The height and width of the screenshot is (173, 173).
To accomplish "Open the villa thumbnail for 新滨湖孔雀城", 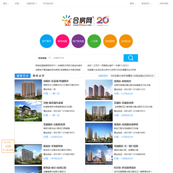I will [x=28, y=111].
